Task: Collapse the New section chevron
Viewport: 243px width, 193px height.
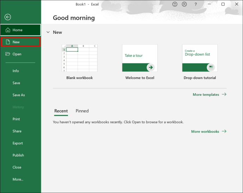Action: point(48,32)
